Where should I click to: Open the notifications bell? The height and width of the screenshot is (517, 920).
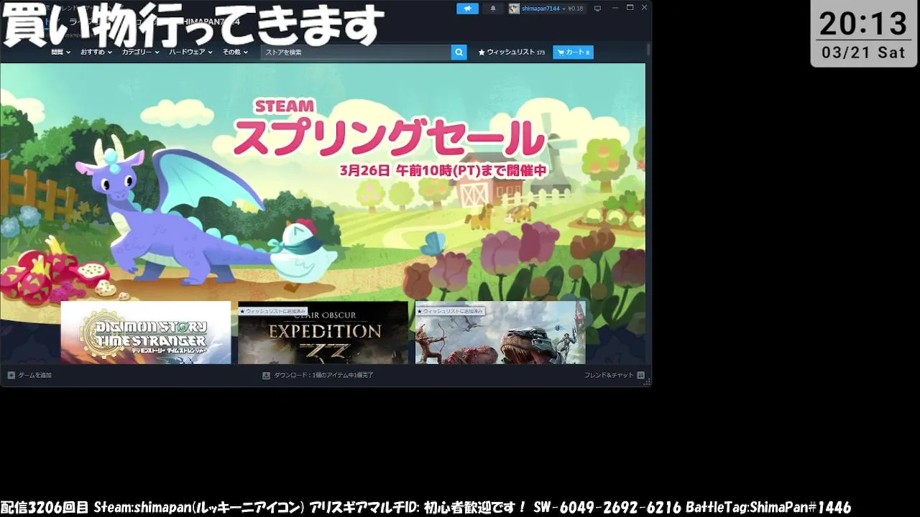pos(493,9)
